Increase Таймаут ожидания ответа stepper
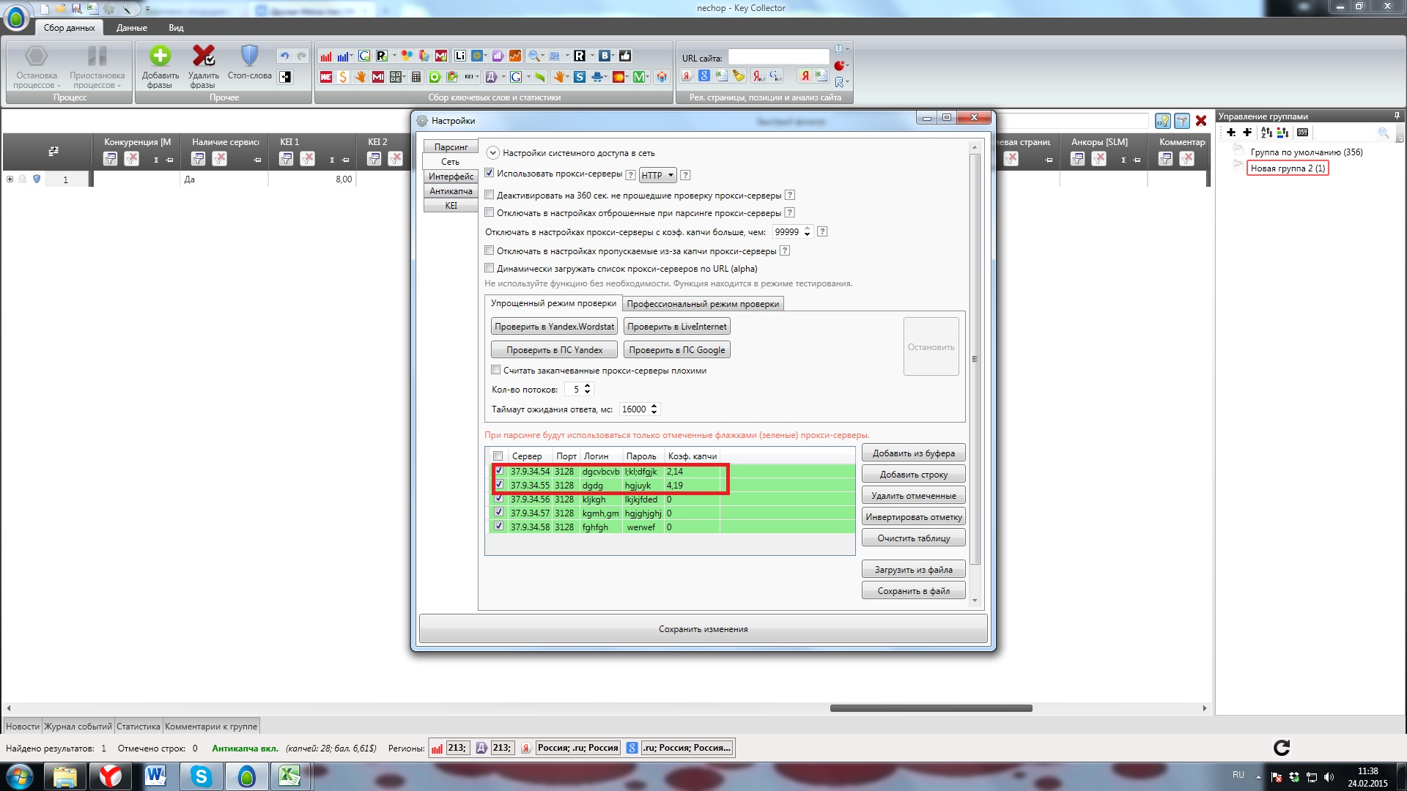This screenshot has width=1407, height=791. tap(654, 406)
